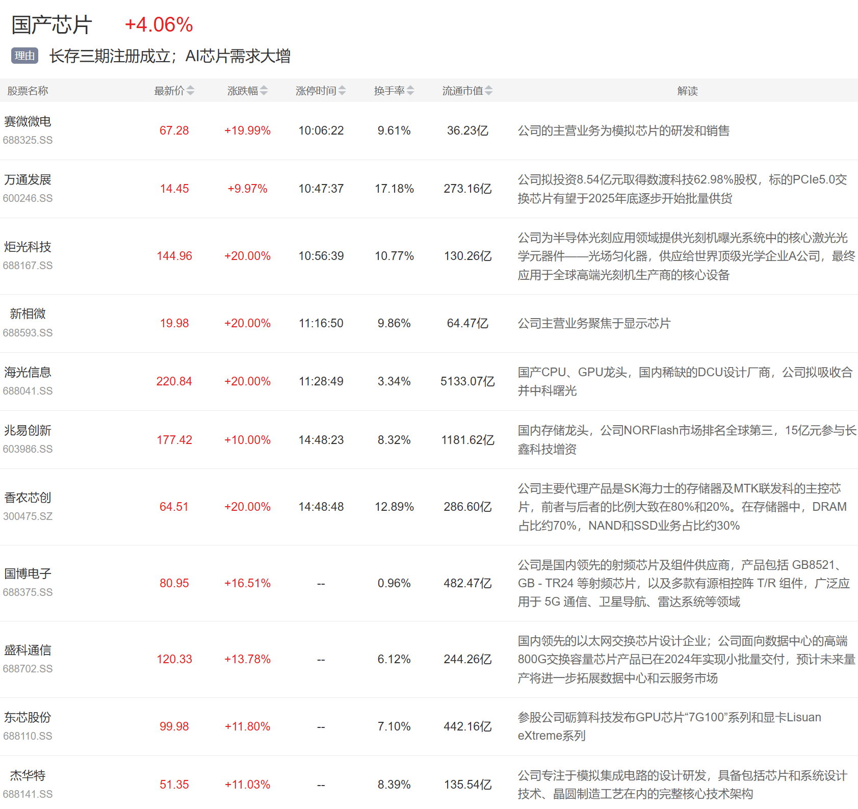Open stock 炬光科技
This screenshot has width=858, height=809.
(x=28, y=247)
